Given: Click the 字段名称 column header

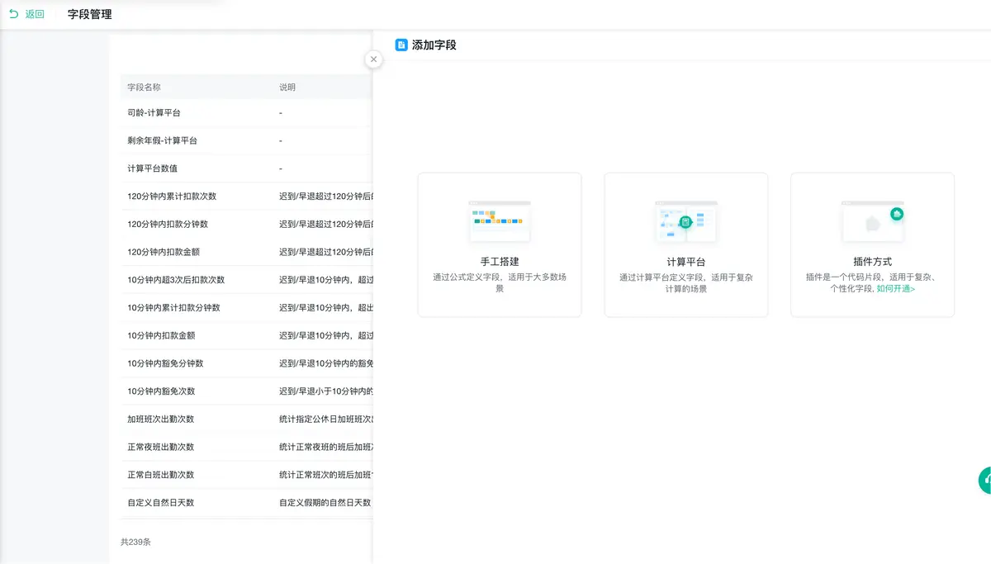Looking at the screenshot, I should [x=145, y=88].
